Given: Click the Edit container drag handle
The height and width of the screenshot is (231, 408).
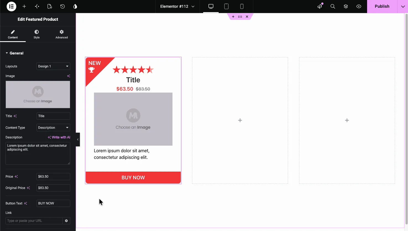Looking at the screenshot, I should tap(240, 17).
